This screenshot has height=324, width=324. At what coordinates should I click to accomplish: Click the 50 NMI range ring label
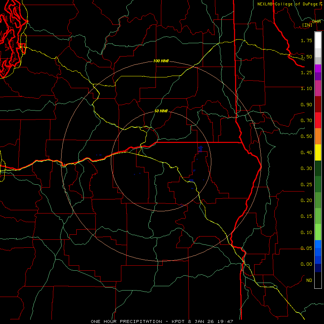[x=161, y=111]
